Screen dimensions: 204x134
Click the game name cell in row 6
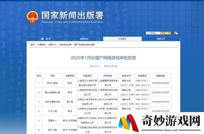coord(52,130)
